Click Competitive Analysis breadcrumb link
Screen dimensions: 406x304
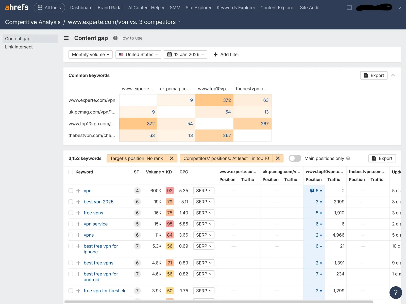click(x=33, y=22)
